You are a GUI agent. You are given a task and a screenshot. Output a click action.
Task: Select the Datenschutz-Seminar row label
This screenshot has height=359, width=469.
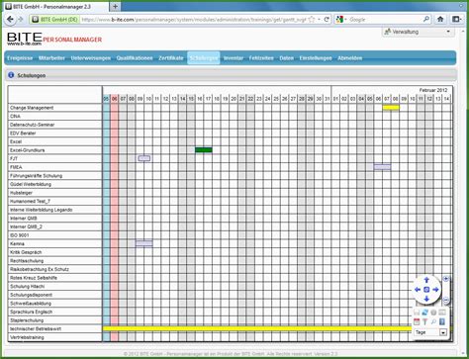(x=32, y=125)
